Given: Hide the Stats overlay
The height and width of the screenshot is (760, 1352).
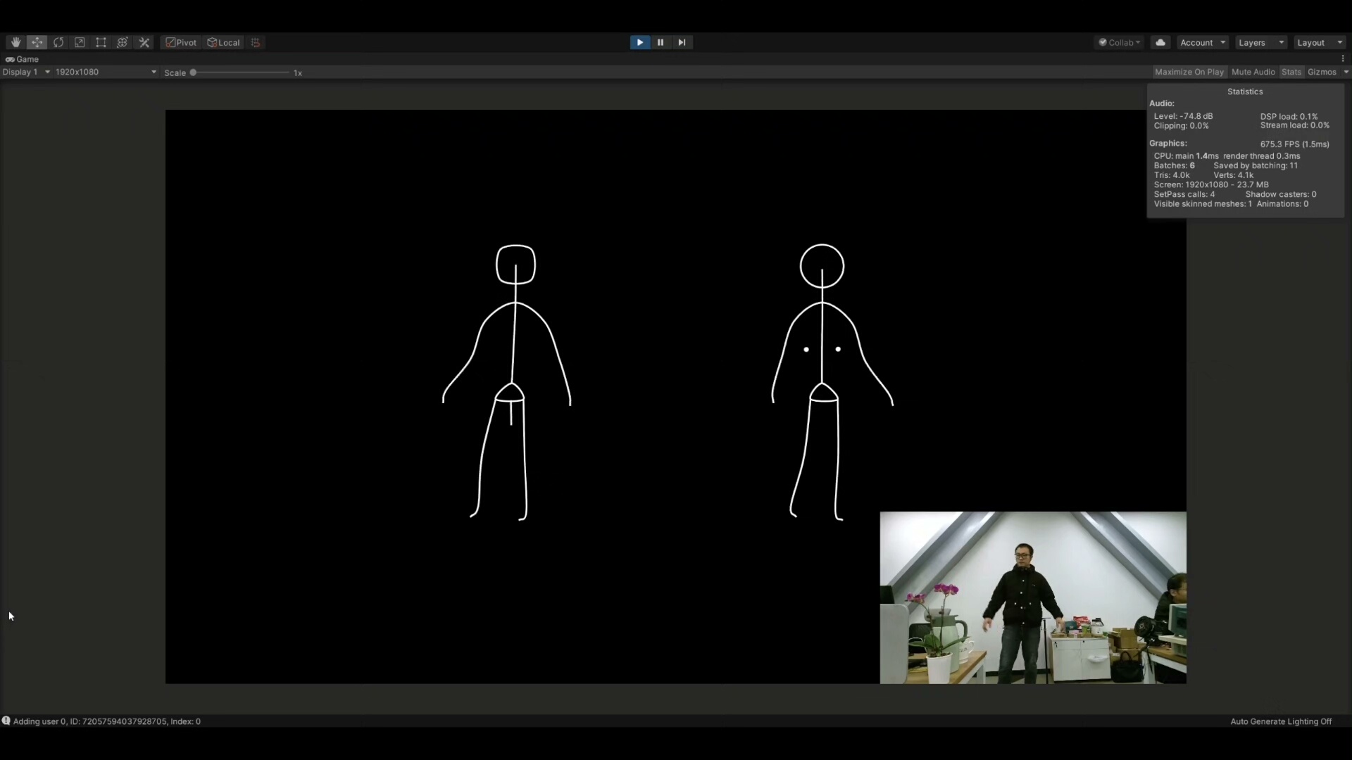Looking at the screenshot, I should tap(1291, 72).
